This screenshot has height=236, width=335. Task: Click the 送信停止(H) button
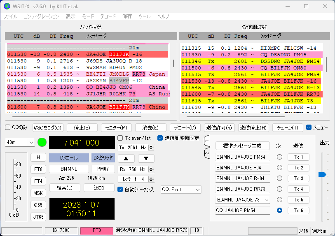(x=253, y=128)
